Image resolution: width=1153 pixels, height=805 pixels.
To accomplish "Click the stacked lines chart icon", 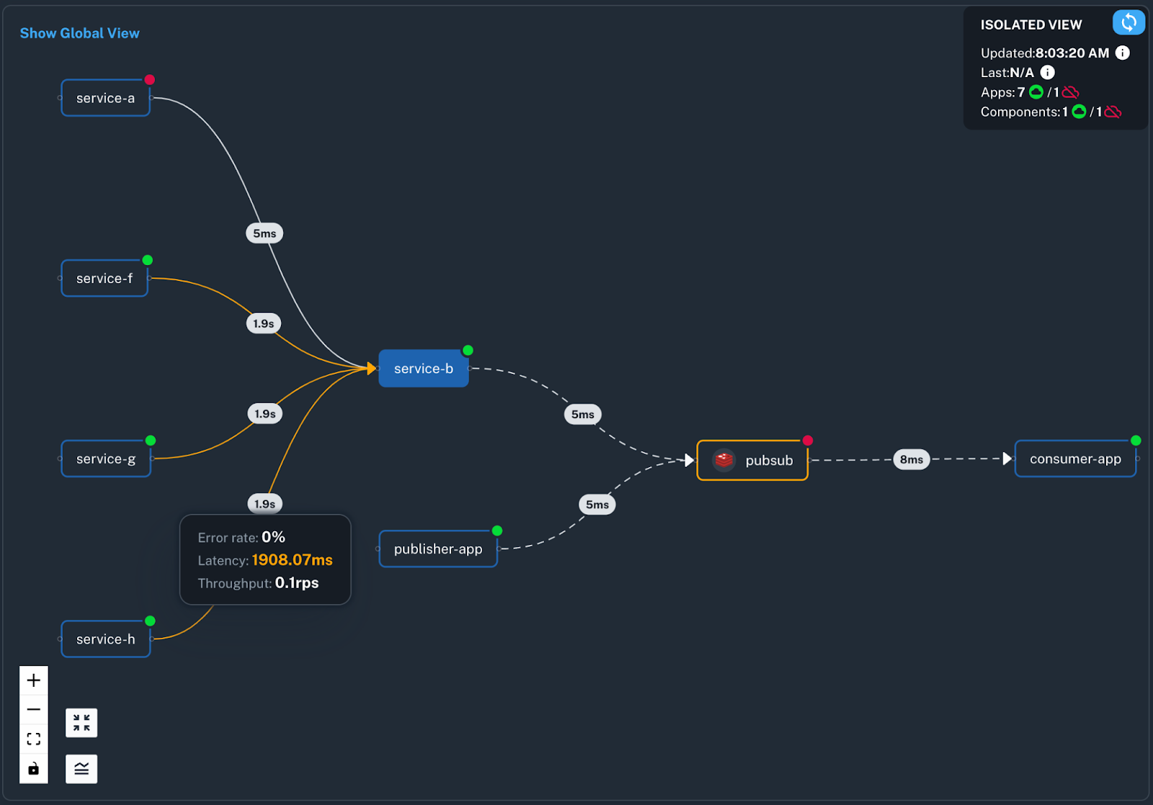I will pos(81,769).
